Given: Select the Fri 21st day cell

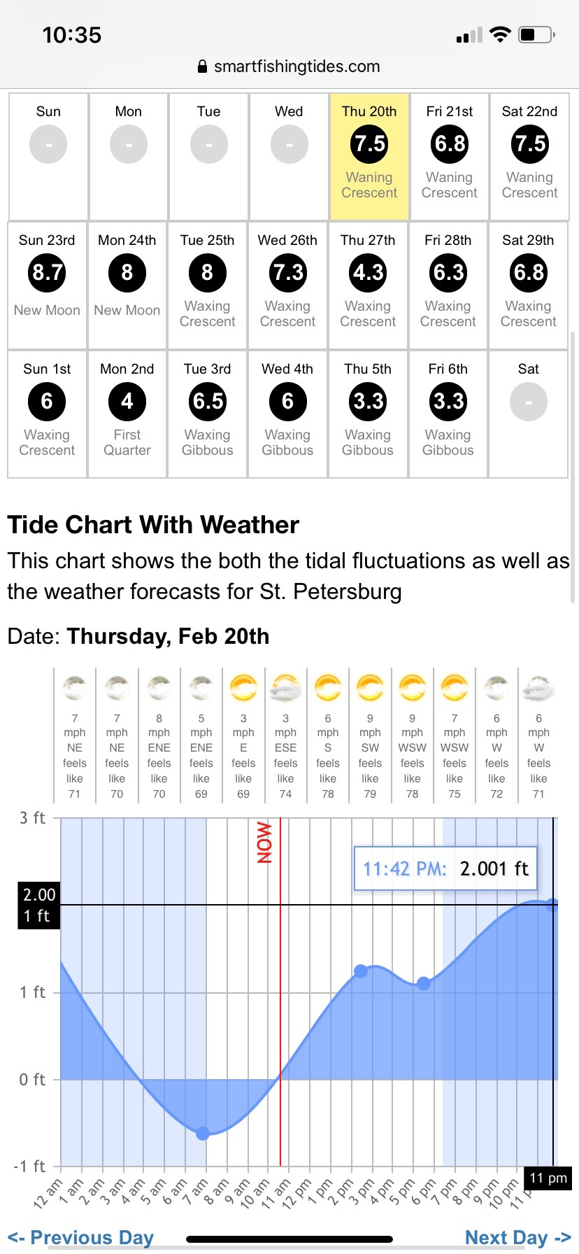Looking at the screenshot, I should point(450,157).
